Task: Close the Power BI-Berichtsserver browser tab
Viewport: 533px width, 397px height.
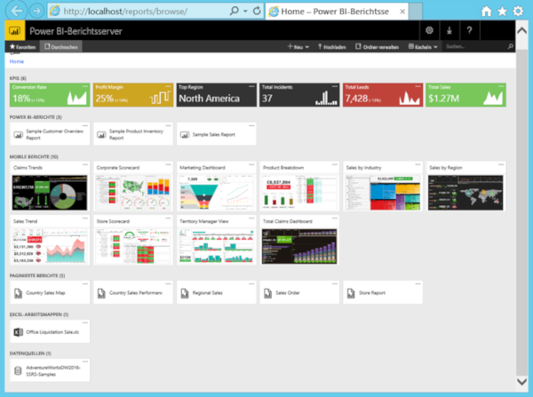Action: [402, 12]
